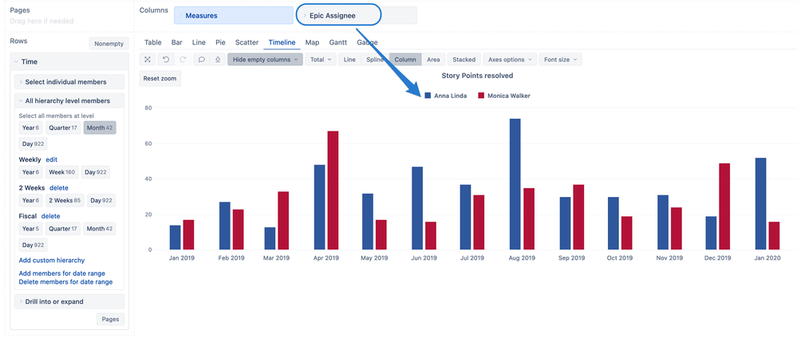Image resolution: width=797 pixels, height=342 pixels.
Task: Click the Pages button in Rows panel
Action: [x=110, y=319]
